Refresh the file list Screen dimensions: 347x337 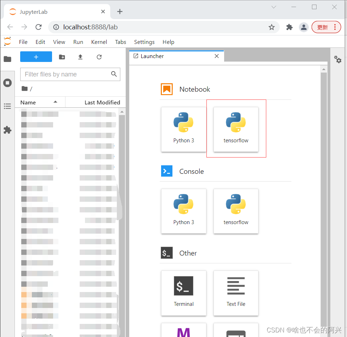tap(99, 57)
